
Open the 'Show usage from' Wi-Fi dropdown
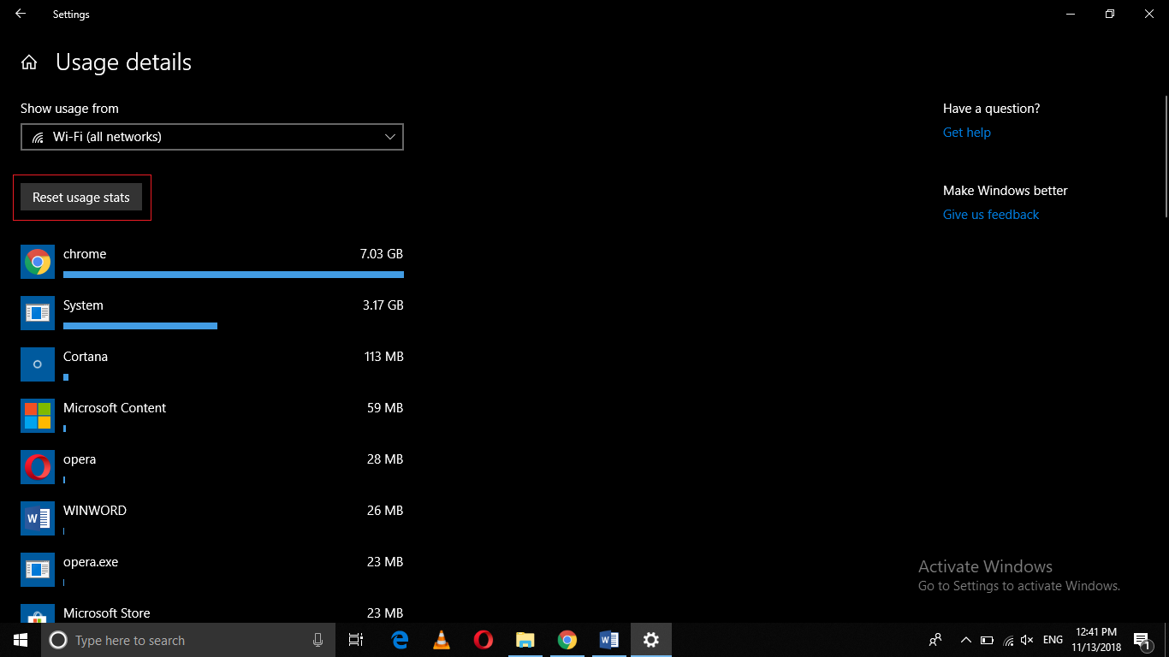coord(212,137)
